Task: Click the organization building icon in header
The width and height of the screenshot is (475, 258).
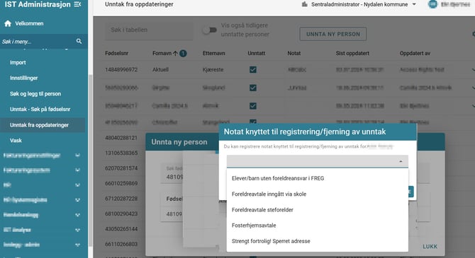Action: (304, 4)
